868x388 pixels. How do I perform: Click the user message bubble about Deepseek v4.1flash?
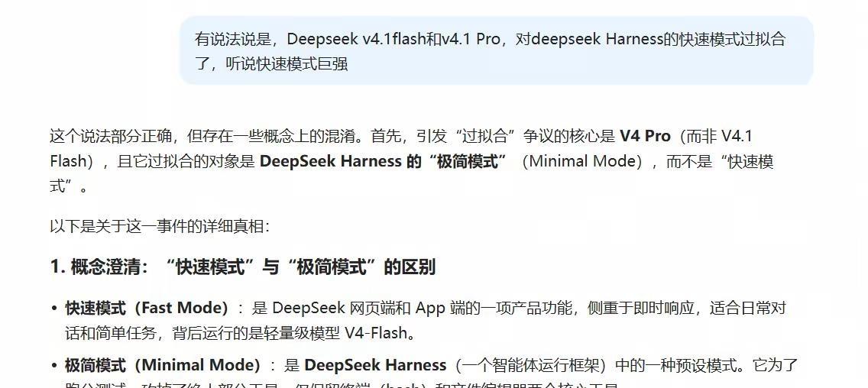(497, 50)
